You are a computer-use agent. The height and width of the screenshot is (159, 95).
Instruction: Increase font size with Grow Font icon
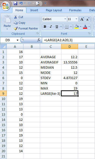(x=82, y=19)
